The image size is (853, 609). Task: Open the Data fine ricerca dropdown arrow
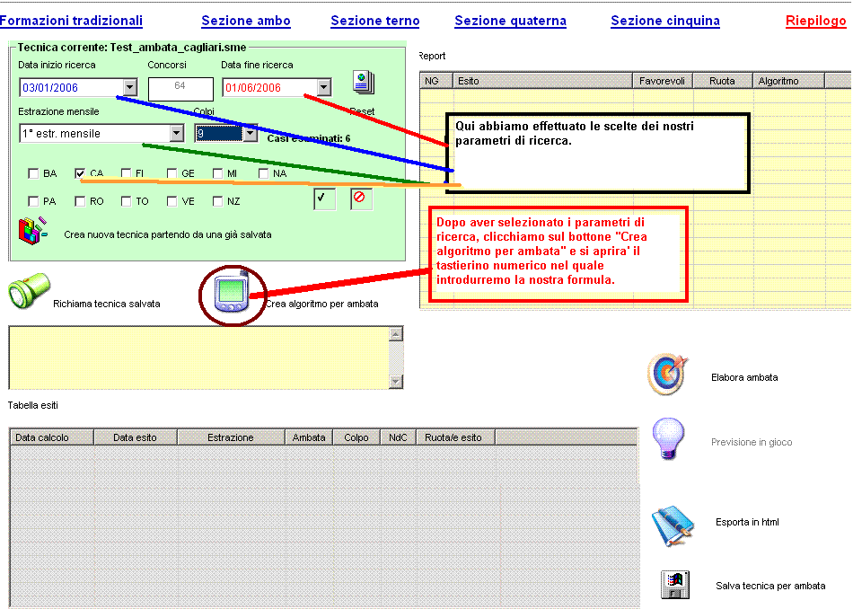click(324, 87)
